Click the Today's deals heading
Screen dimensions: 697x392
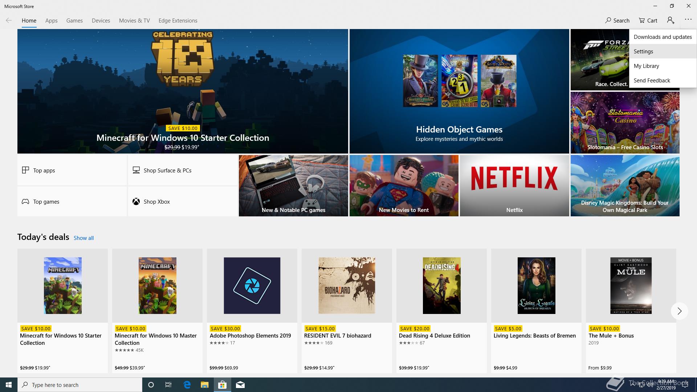tap(43, 237)
